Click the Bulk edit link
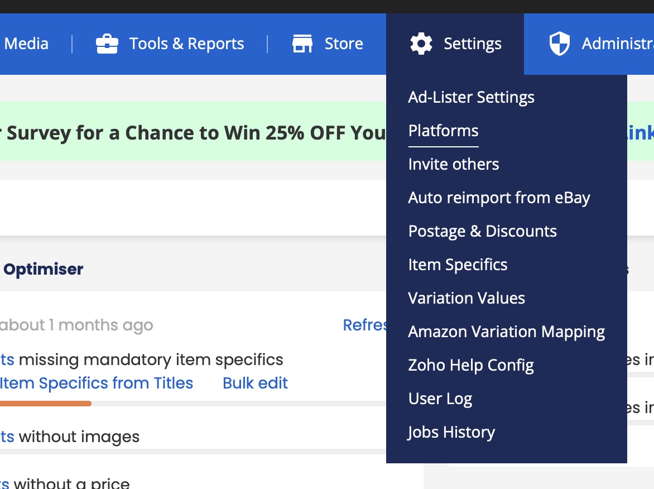The image size is (654, 489). pos(255,383)
